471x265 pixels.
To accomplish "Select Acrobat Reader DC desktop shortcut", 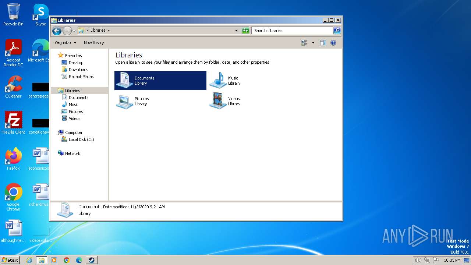I will 13,53.
